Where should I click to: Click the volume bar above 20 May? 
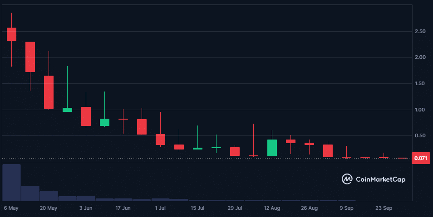click(x=49, y=196)
